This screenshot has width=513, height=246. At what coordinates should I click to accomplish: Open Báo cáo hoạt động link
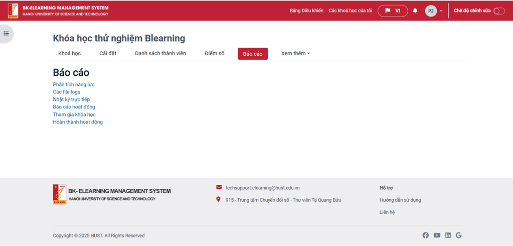[x=74, y=107]
